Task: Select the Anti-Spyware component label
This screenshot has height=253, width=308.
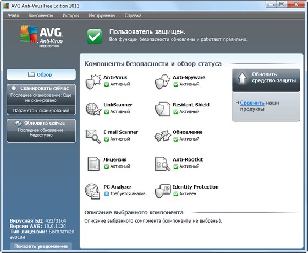Action: click(189, 77)
